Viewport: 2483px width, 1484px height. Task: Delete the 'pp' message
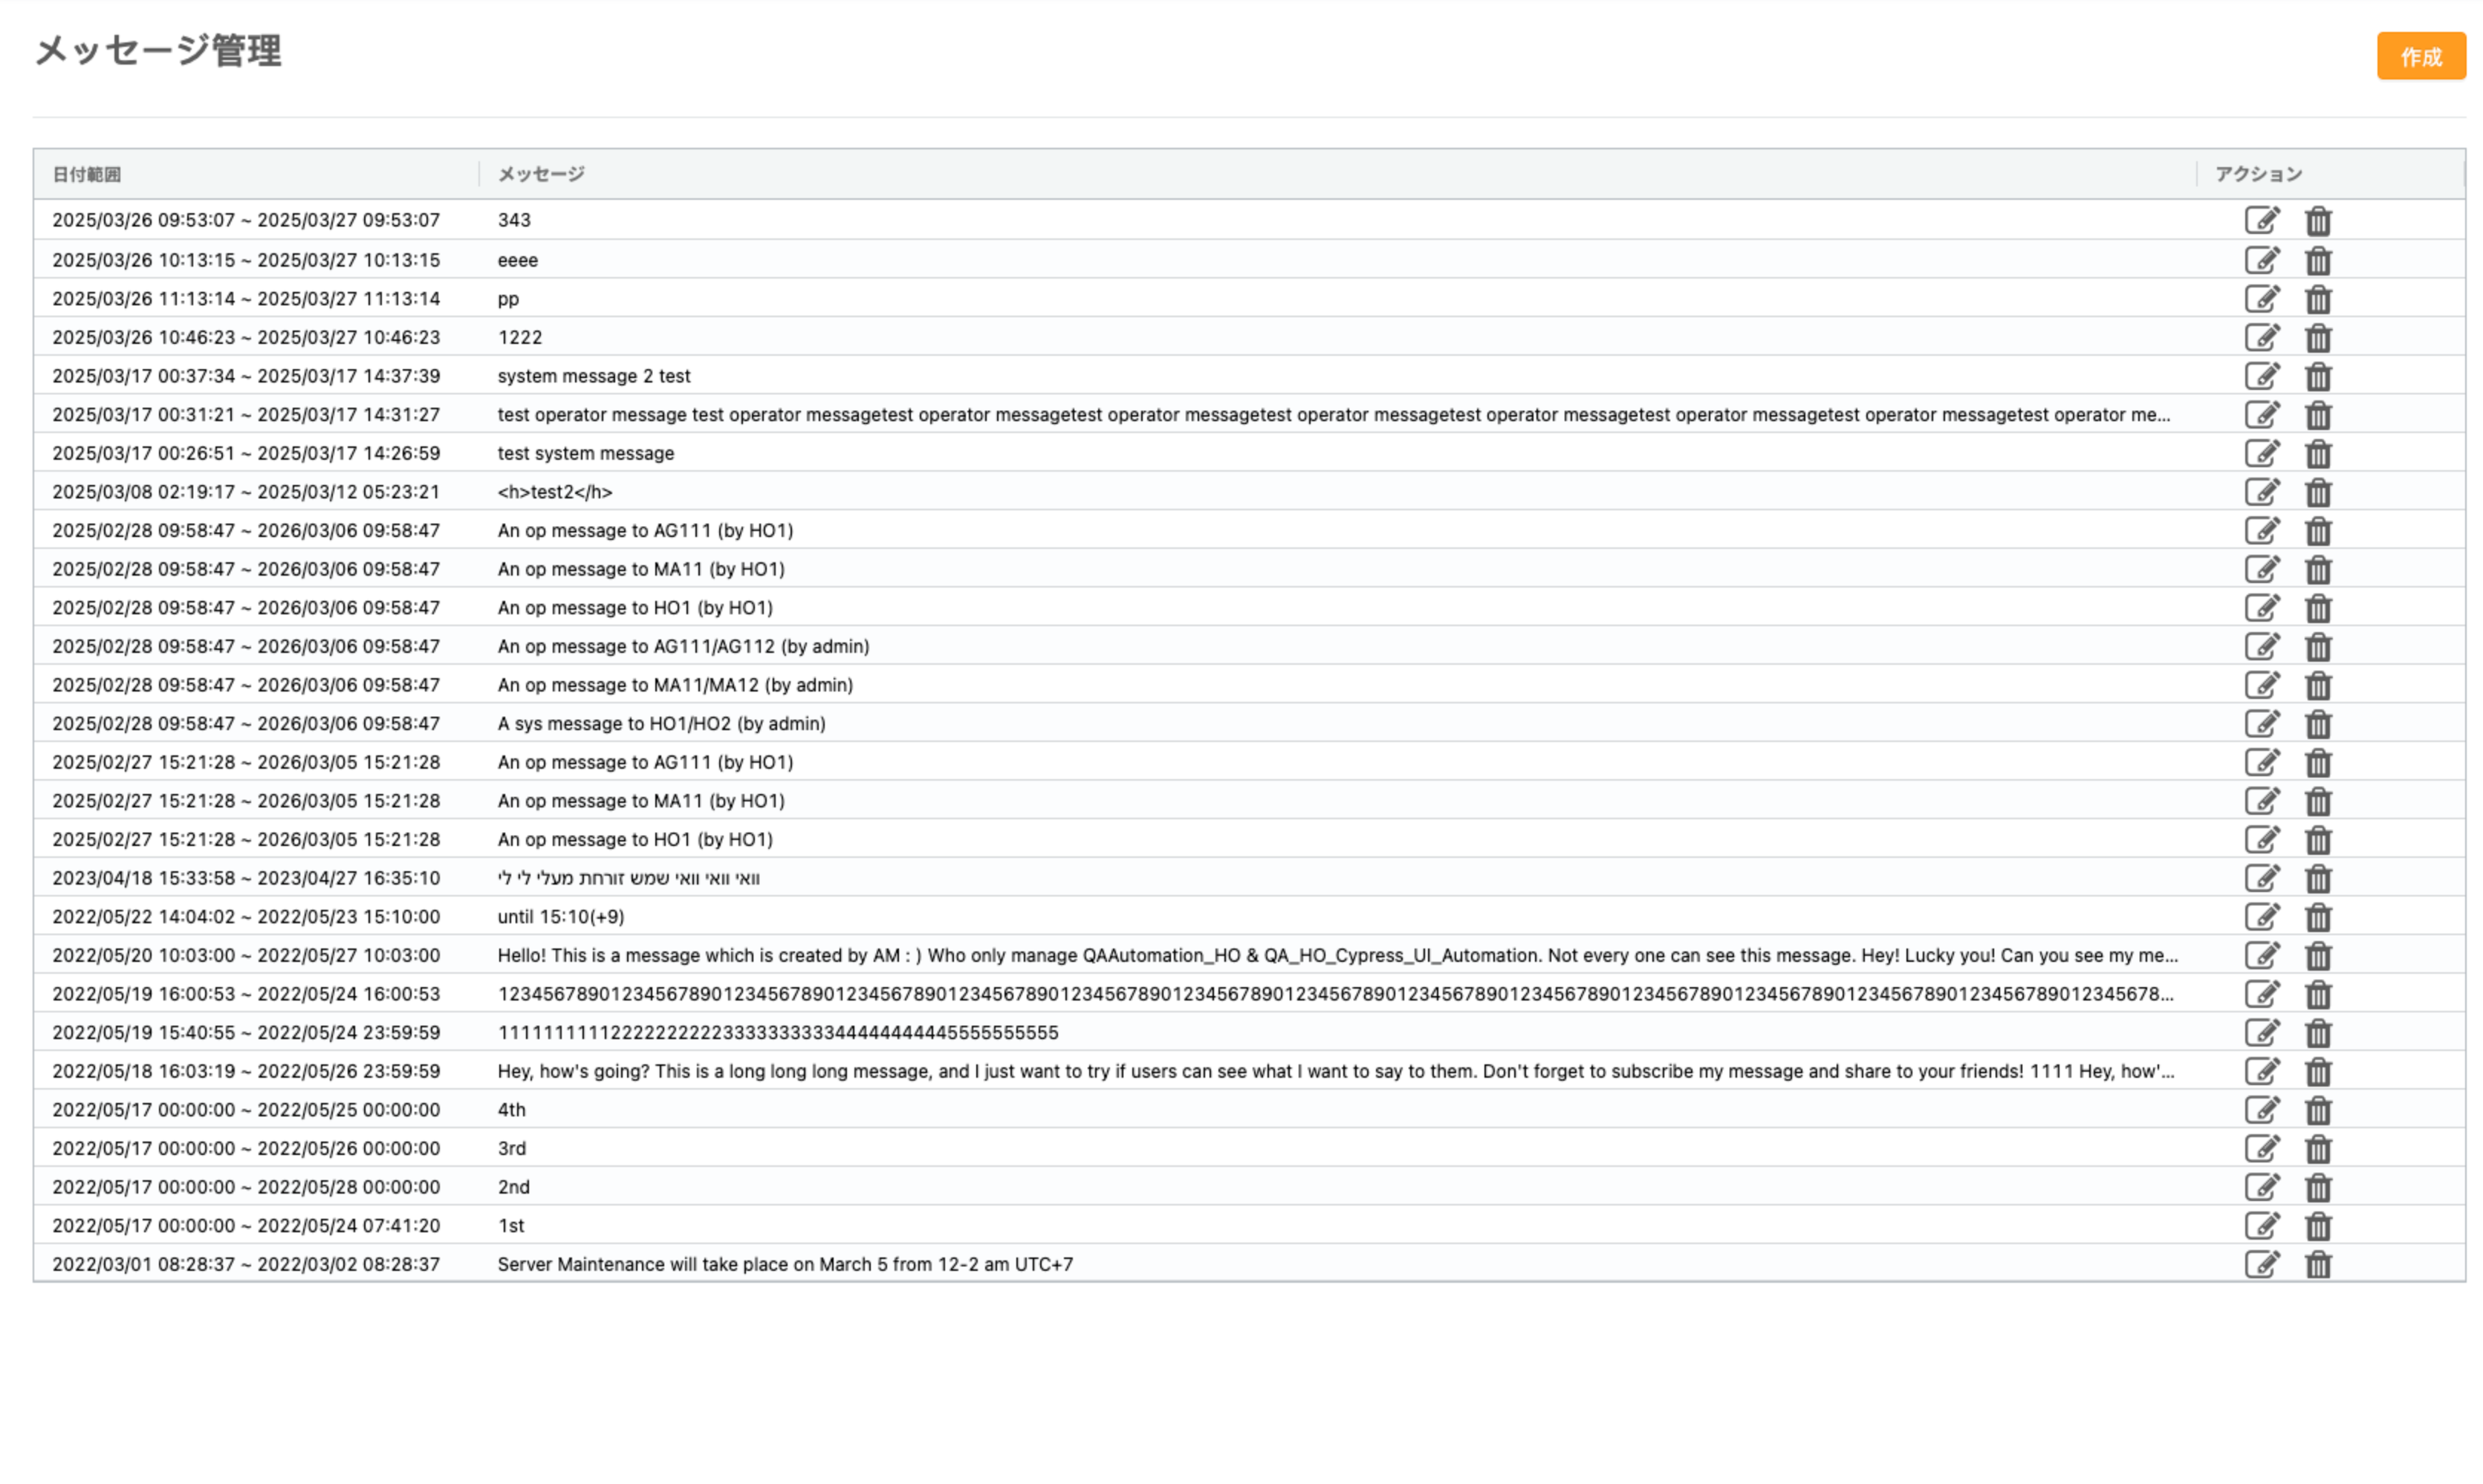[2317, 299]
